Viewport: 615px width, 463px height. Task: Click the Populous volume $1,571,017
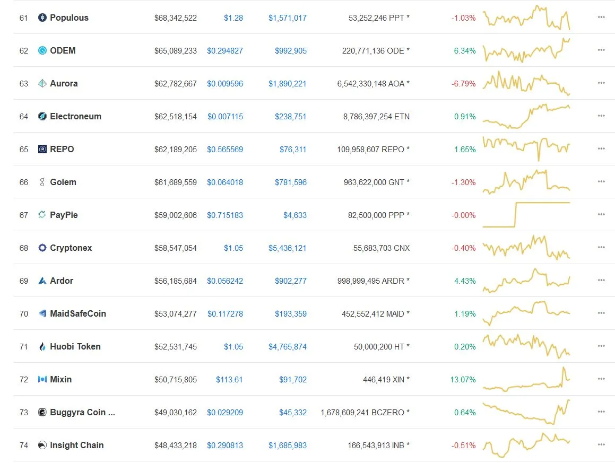click(x=288, y=18)
